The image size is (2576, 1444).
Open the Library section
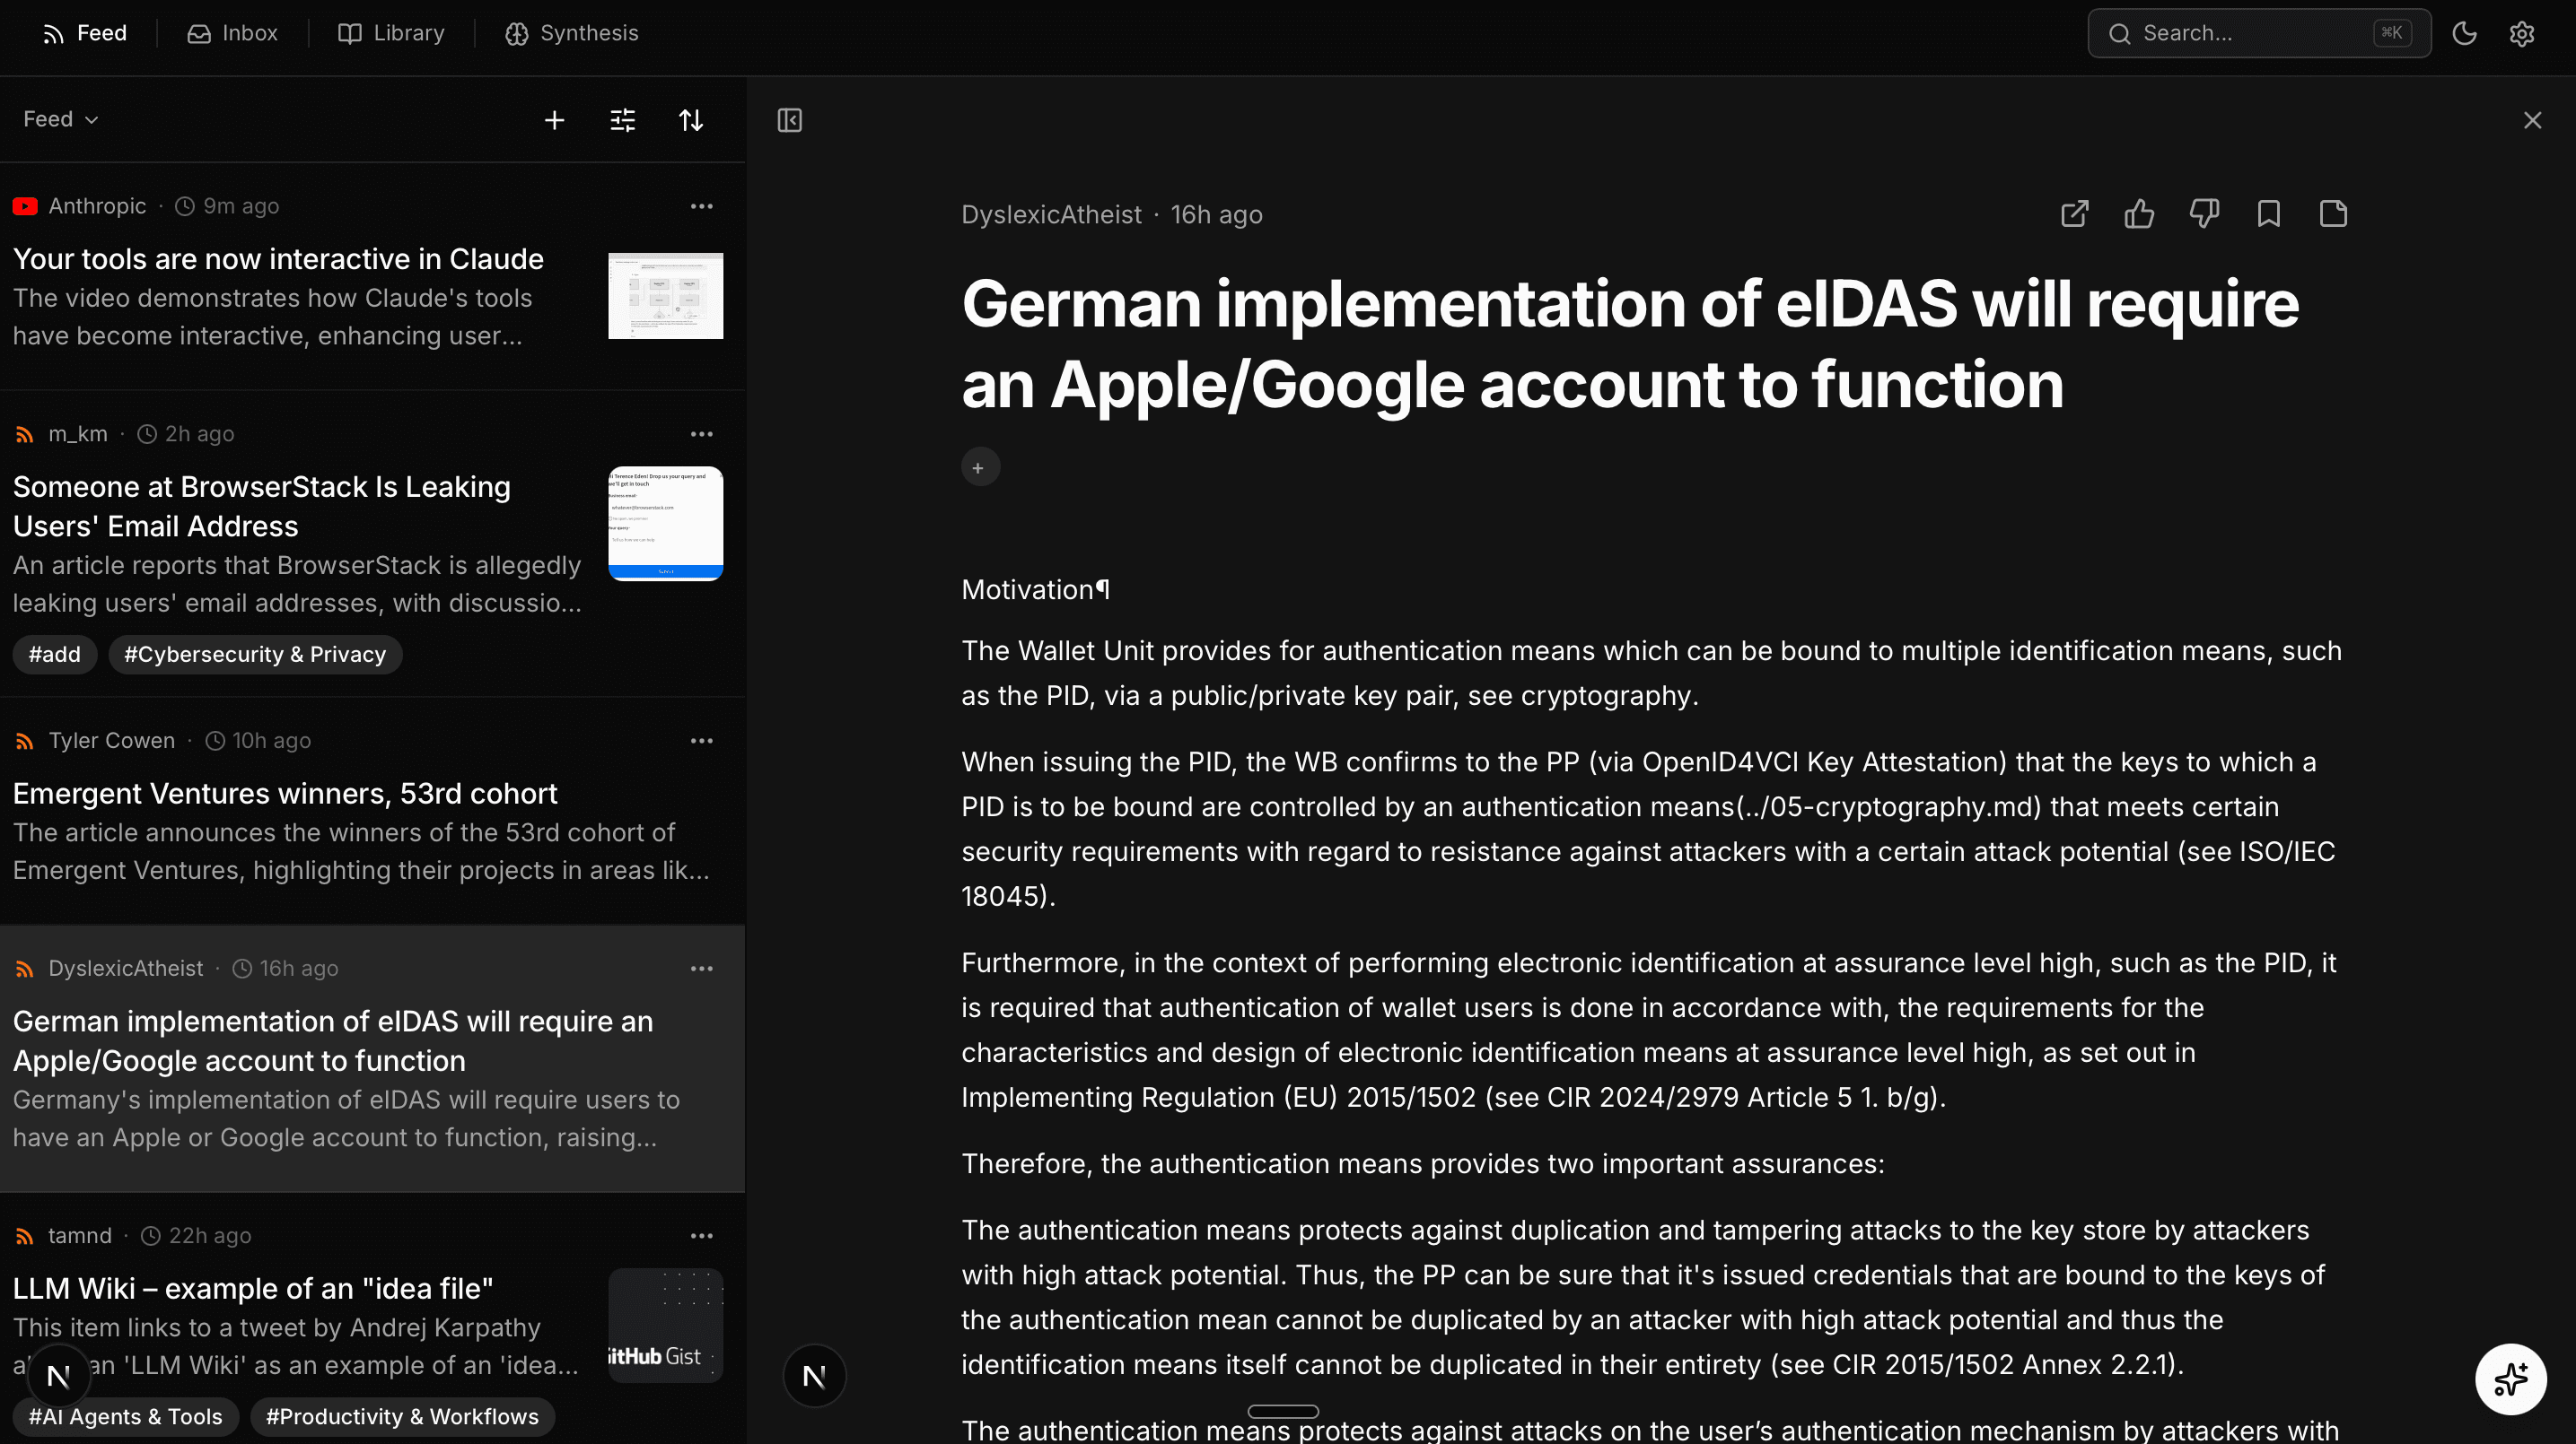[390, 33]
